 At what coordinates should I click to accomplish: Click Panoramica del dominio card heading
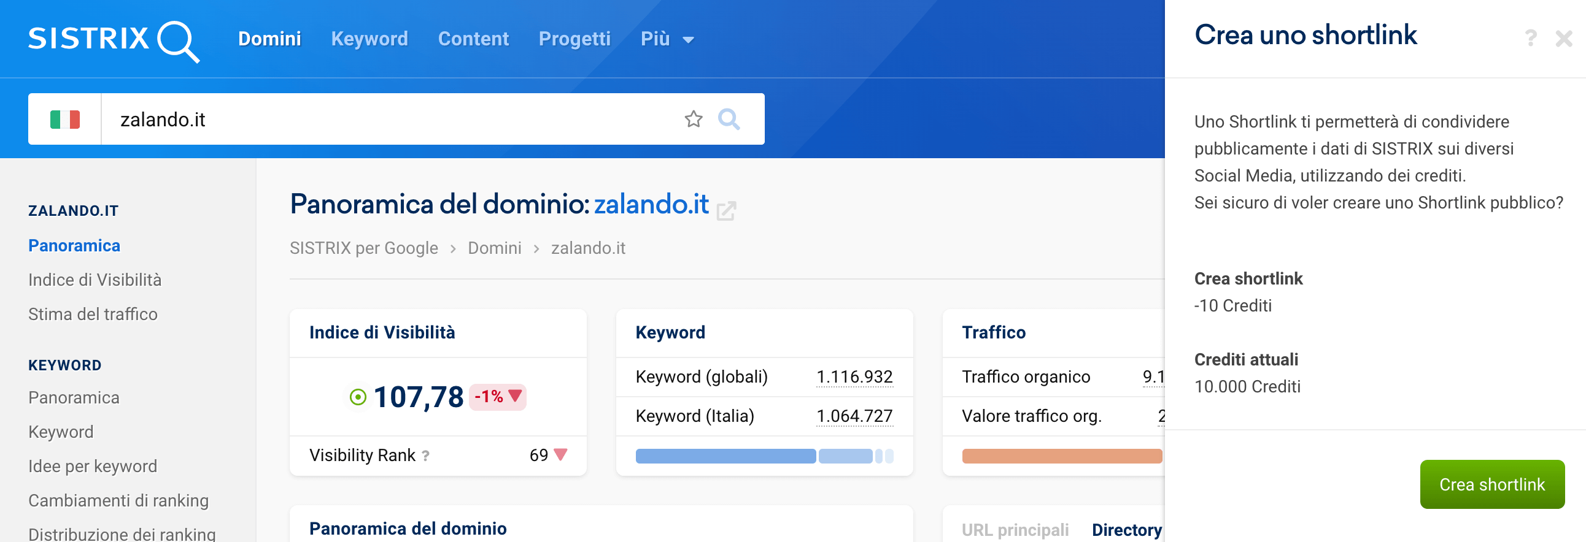pyautogui.click(x=408, y=529)
